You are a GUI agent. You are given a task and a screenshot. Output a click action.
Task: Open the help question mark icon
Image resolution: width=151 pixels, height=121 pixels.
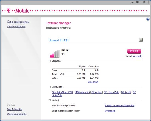[148, 19]
